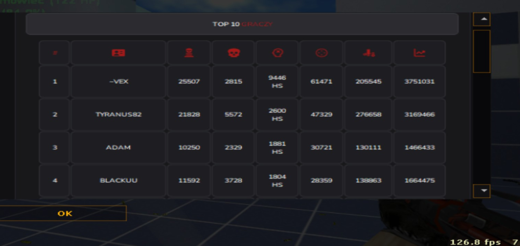Select player name BLACKUU
520x246 pixels.
pos(119,180)
